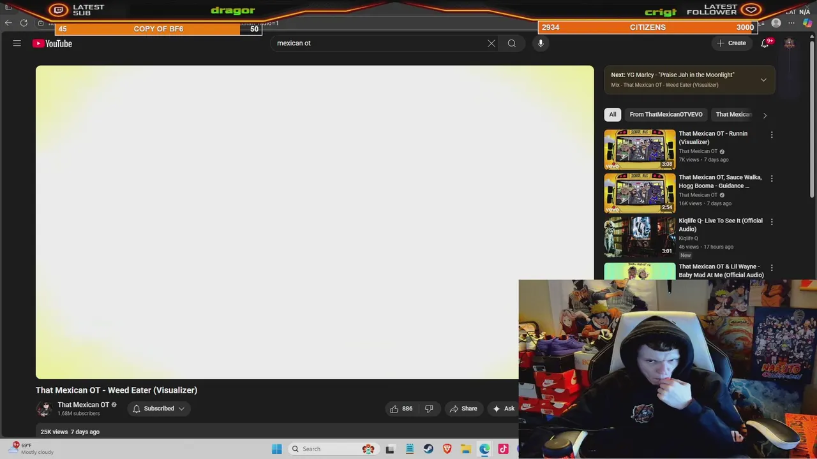The height and width of the screenshot is (459, 817).
Task: Open the Guidance video thumbnail
Action: (x=640, y=193)
